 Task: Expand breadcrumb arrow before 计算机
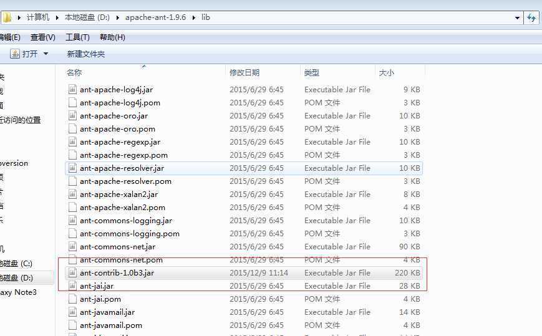(19, 17)
